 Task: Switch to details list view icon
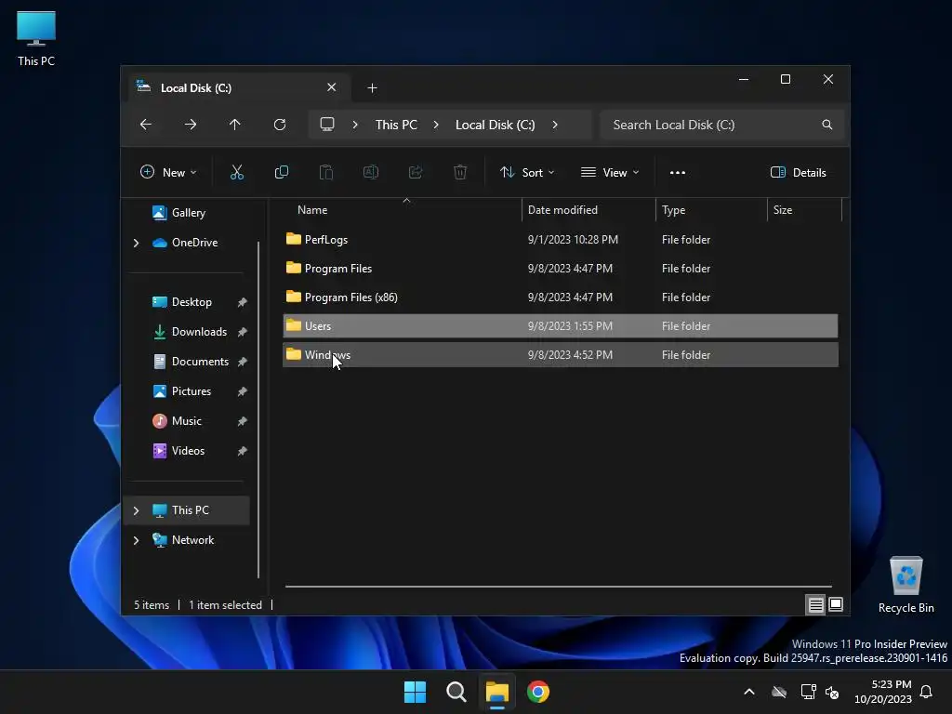[816, 604]
